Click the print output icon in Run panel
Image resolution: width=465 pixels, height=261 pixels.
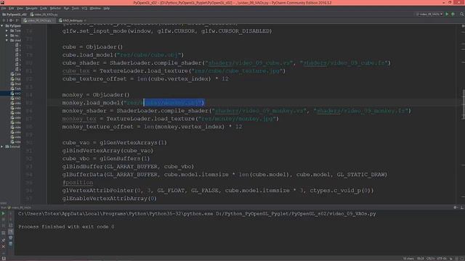point(10,238)
